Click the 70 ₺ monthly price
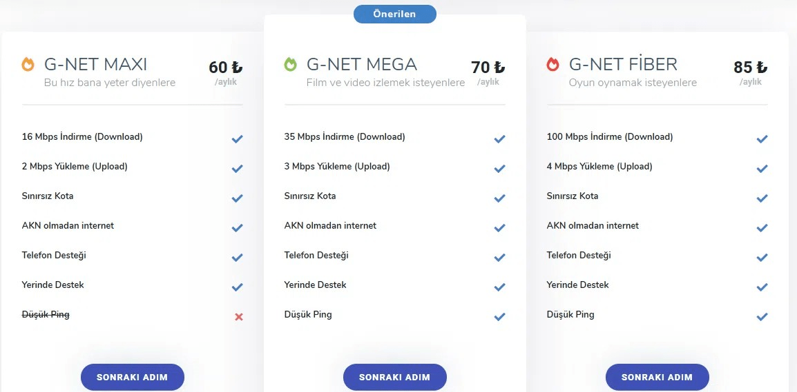Screen dimensions: 797x392 tap(488, 68)
